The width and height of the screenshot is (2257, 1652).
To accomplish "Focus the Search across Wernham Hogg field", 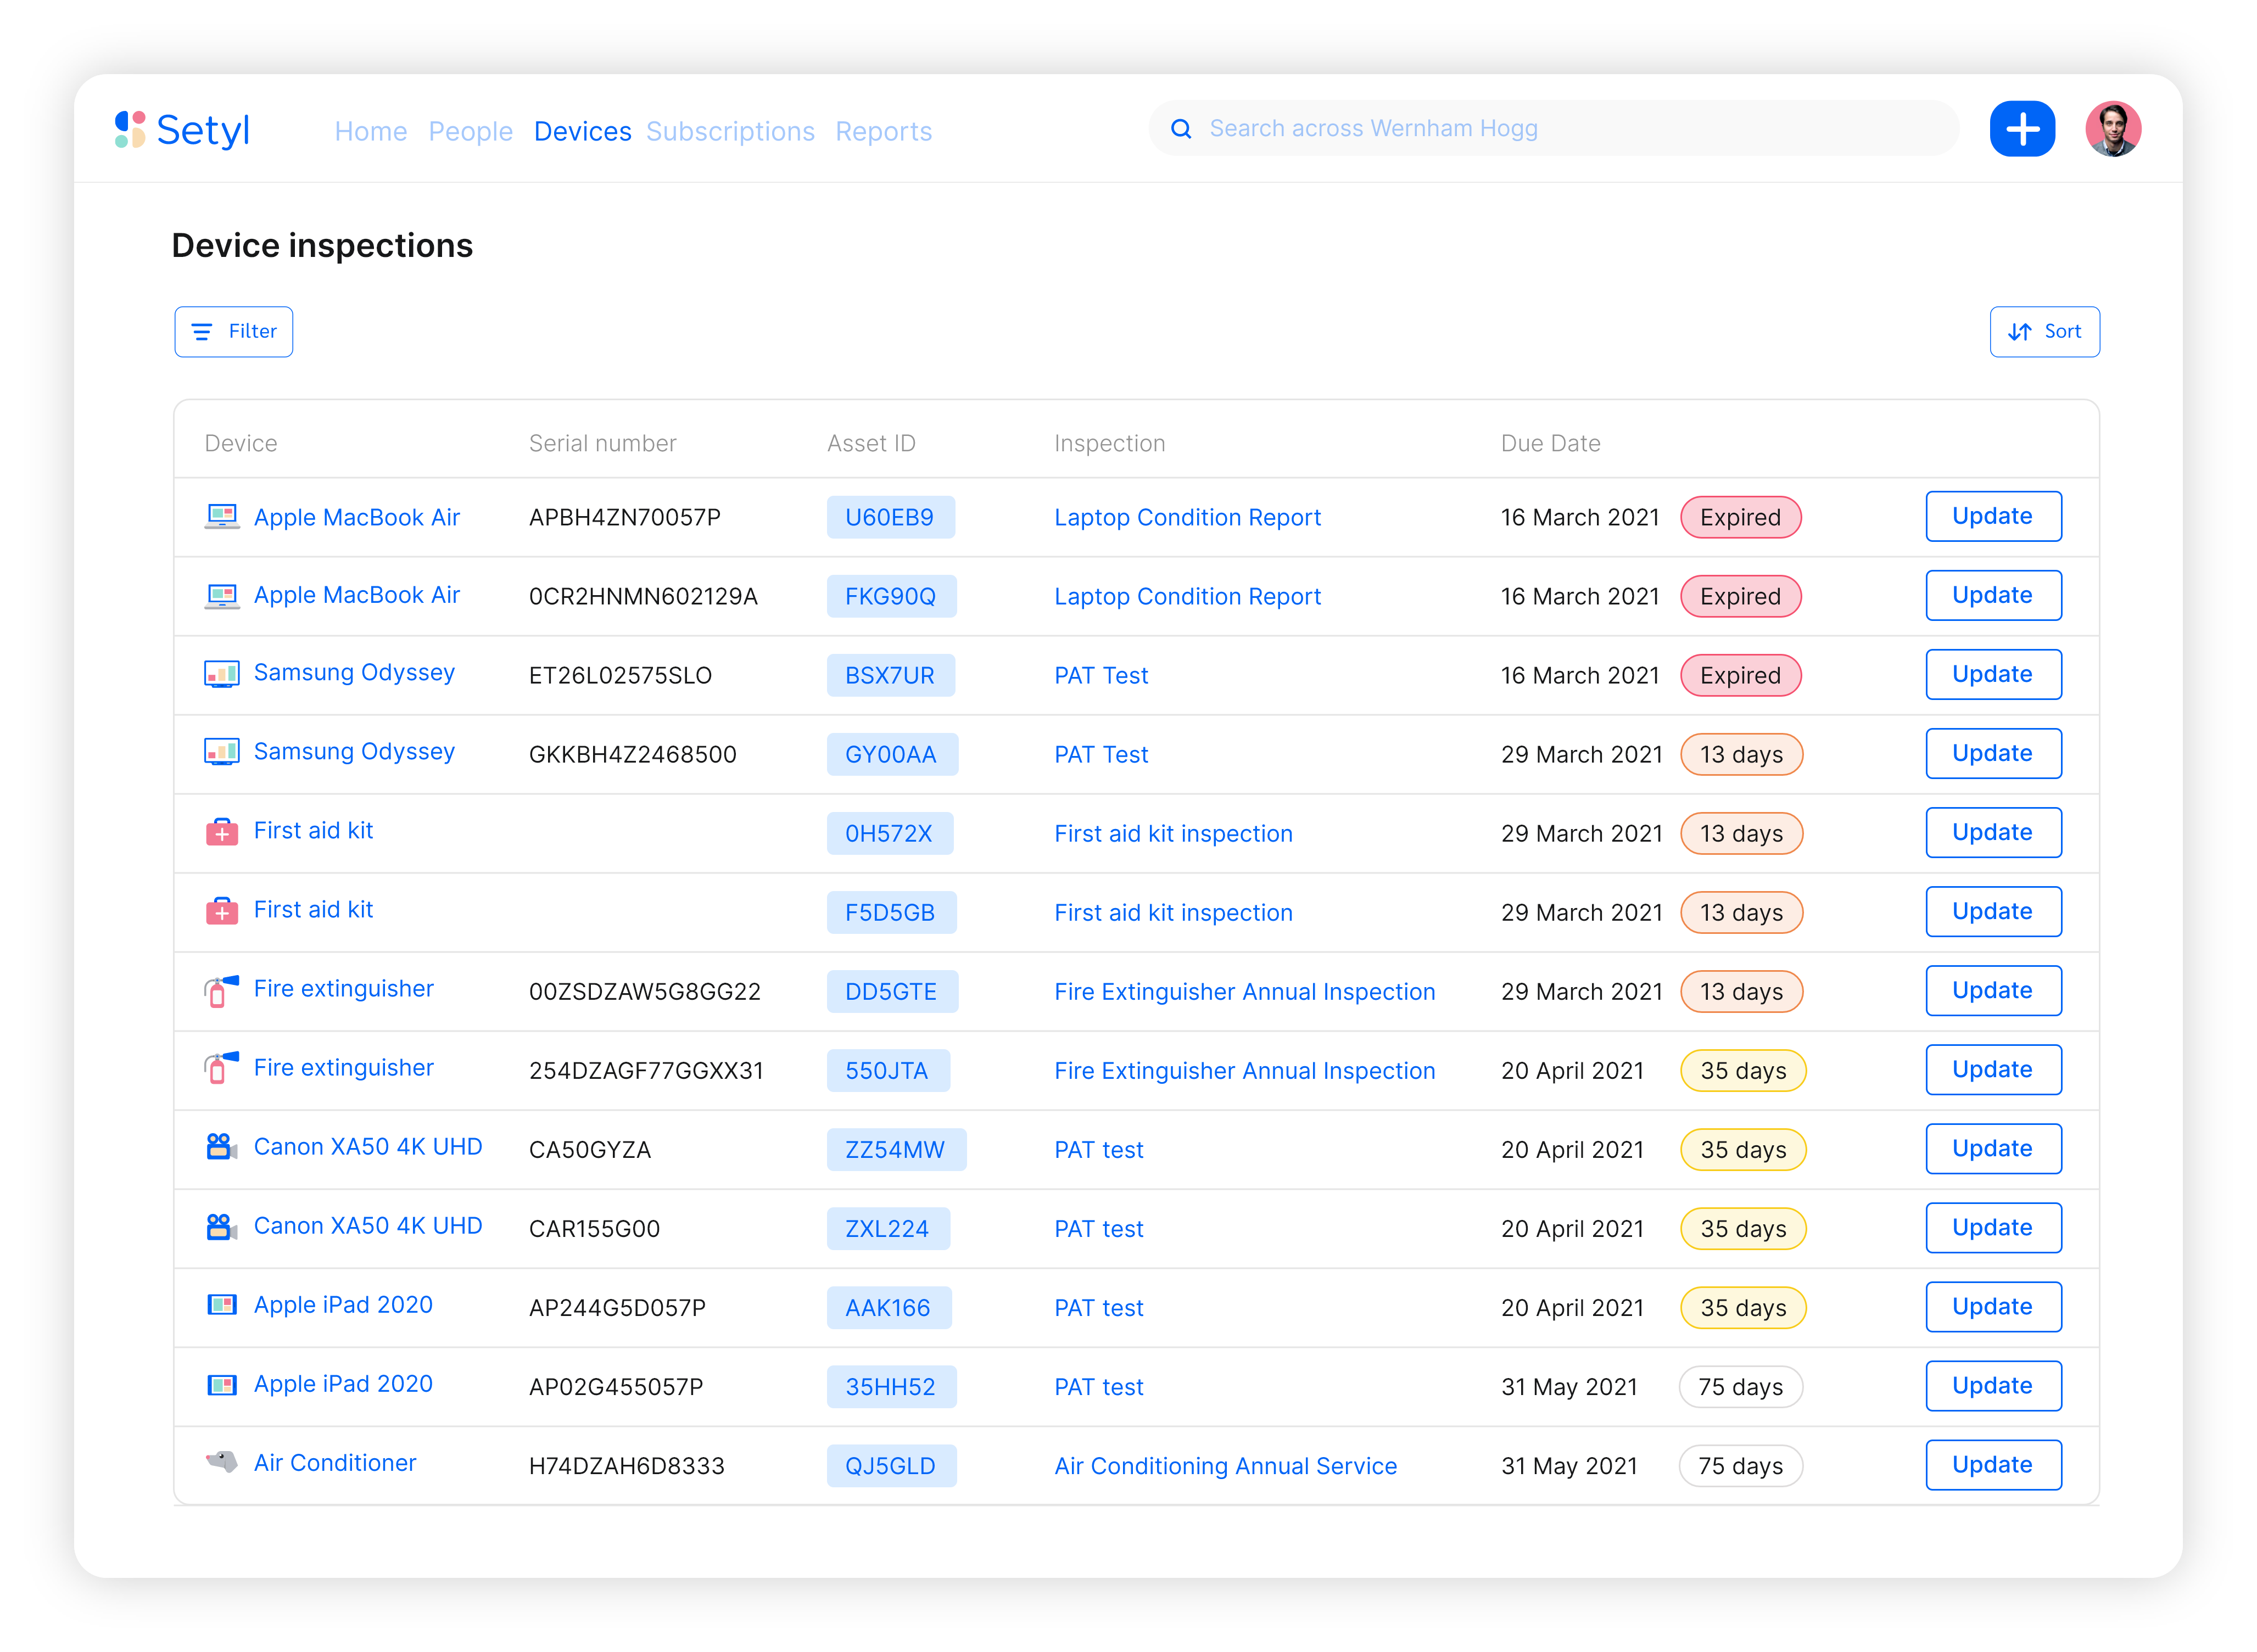I will 1560,129.
